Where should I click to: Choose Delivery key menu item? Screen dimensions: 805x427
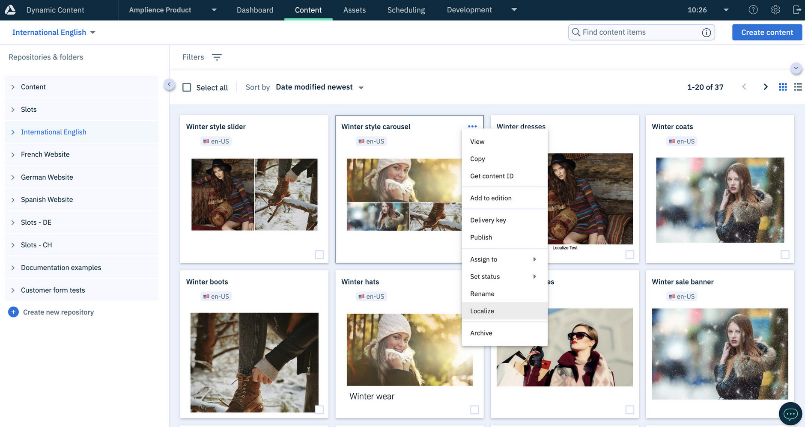point(504,220)
